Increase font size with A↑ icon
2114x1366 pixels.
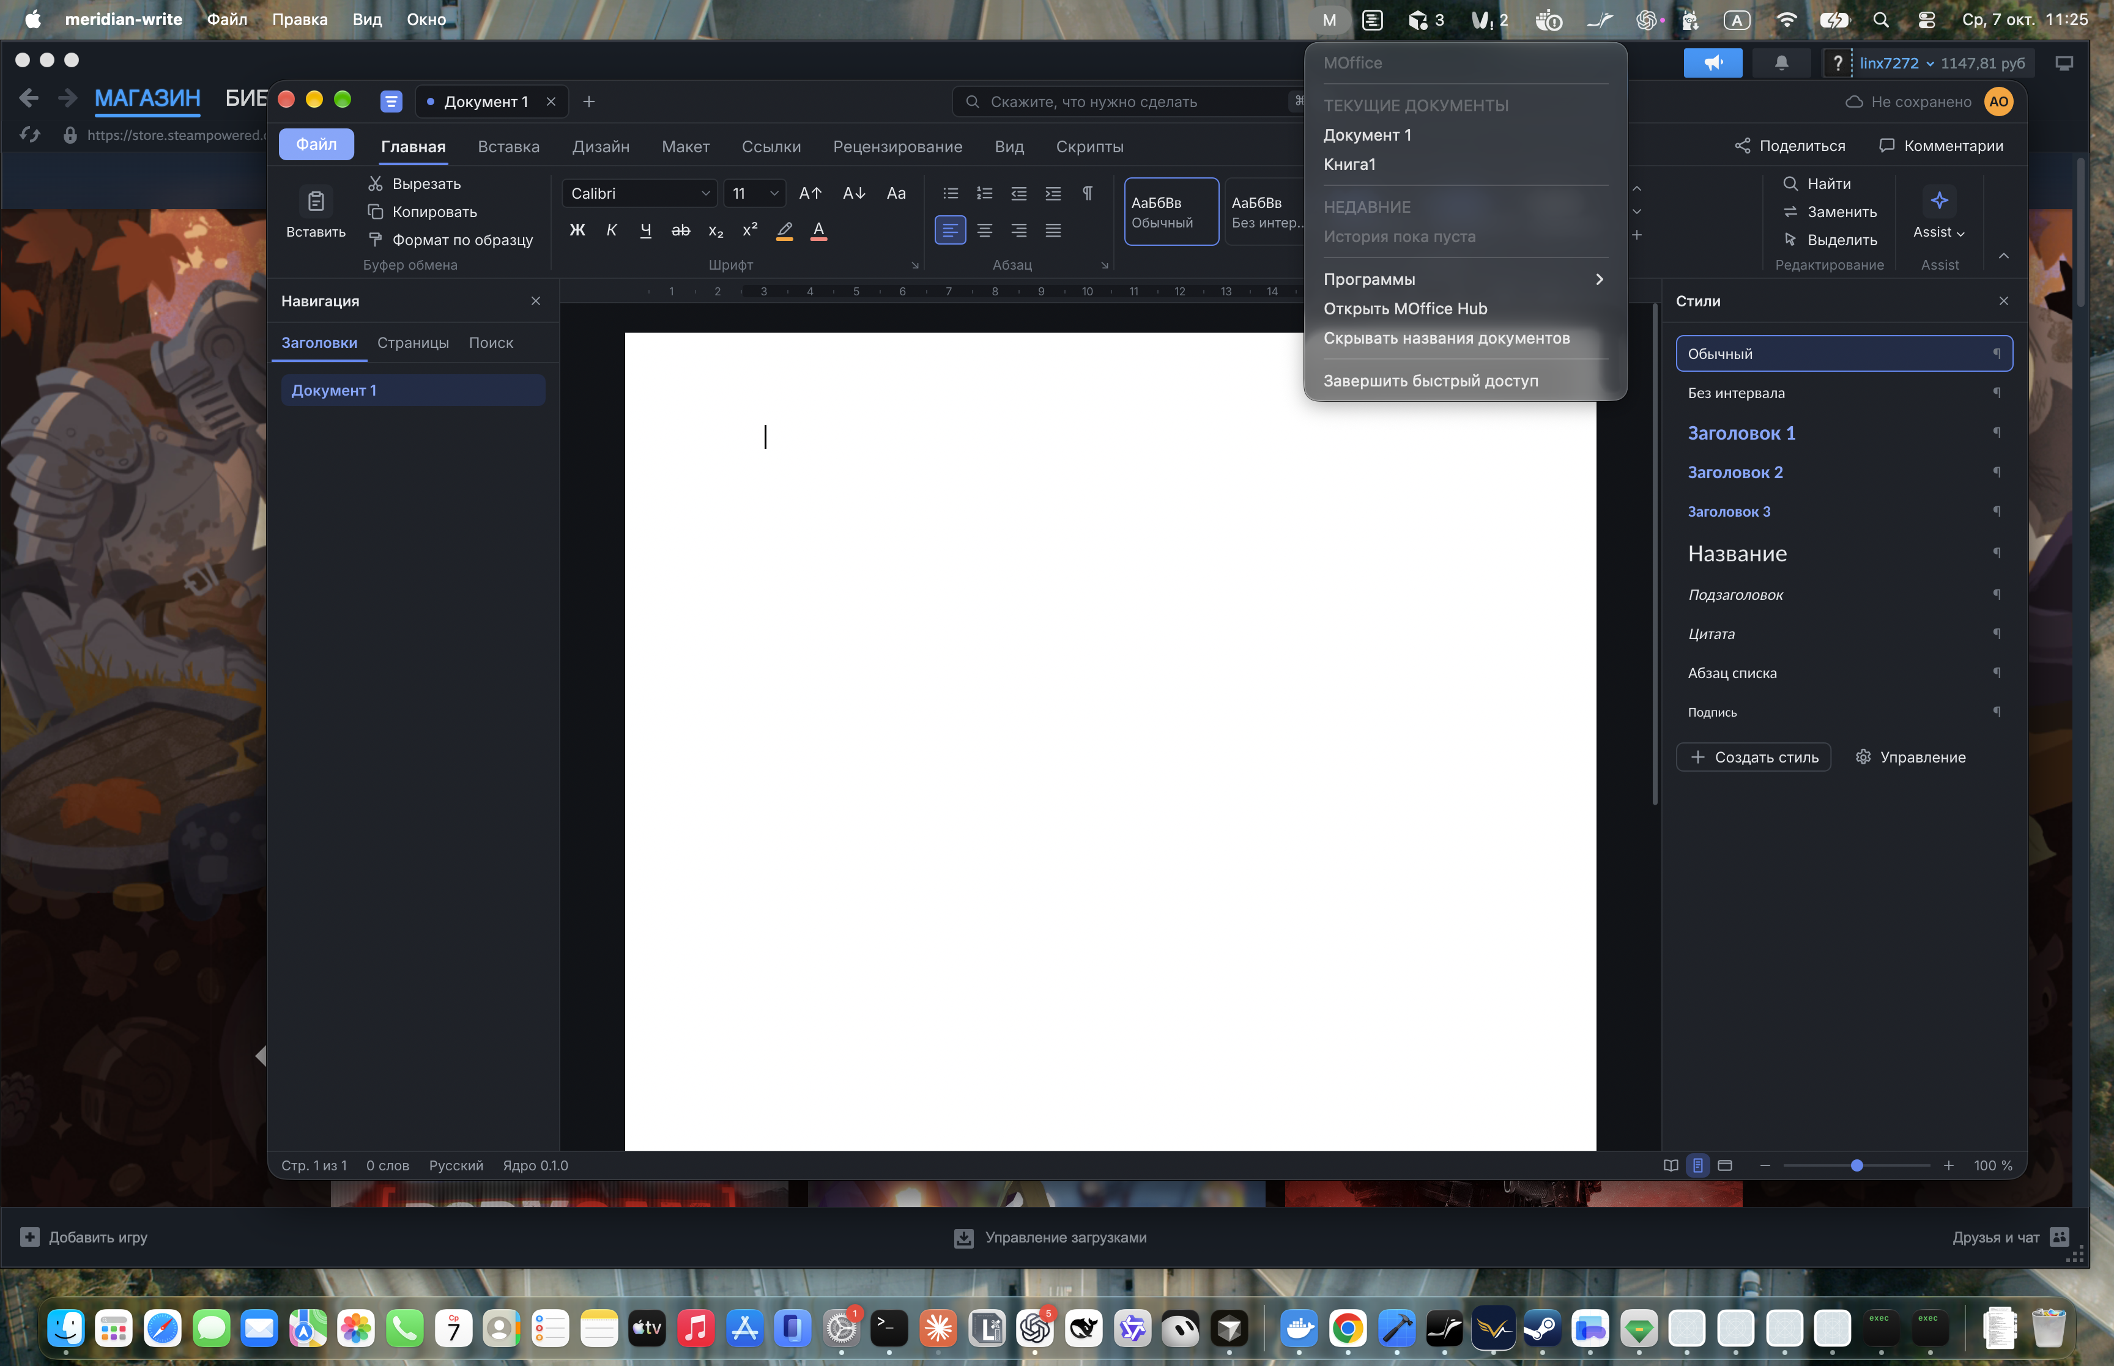pos(810,193)
